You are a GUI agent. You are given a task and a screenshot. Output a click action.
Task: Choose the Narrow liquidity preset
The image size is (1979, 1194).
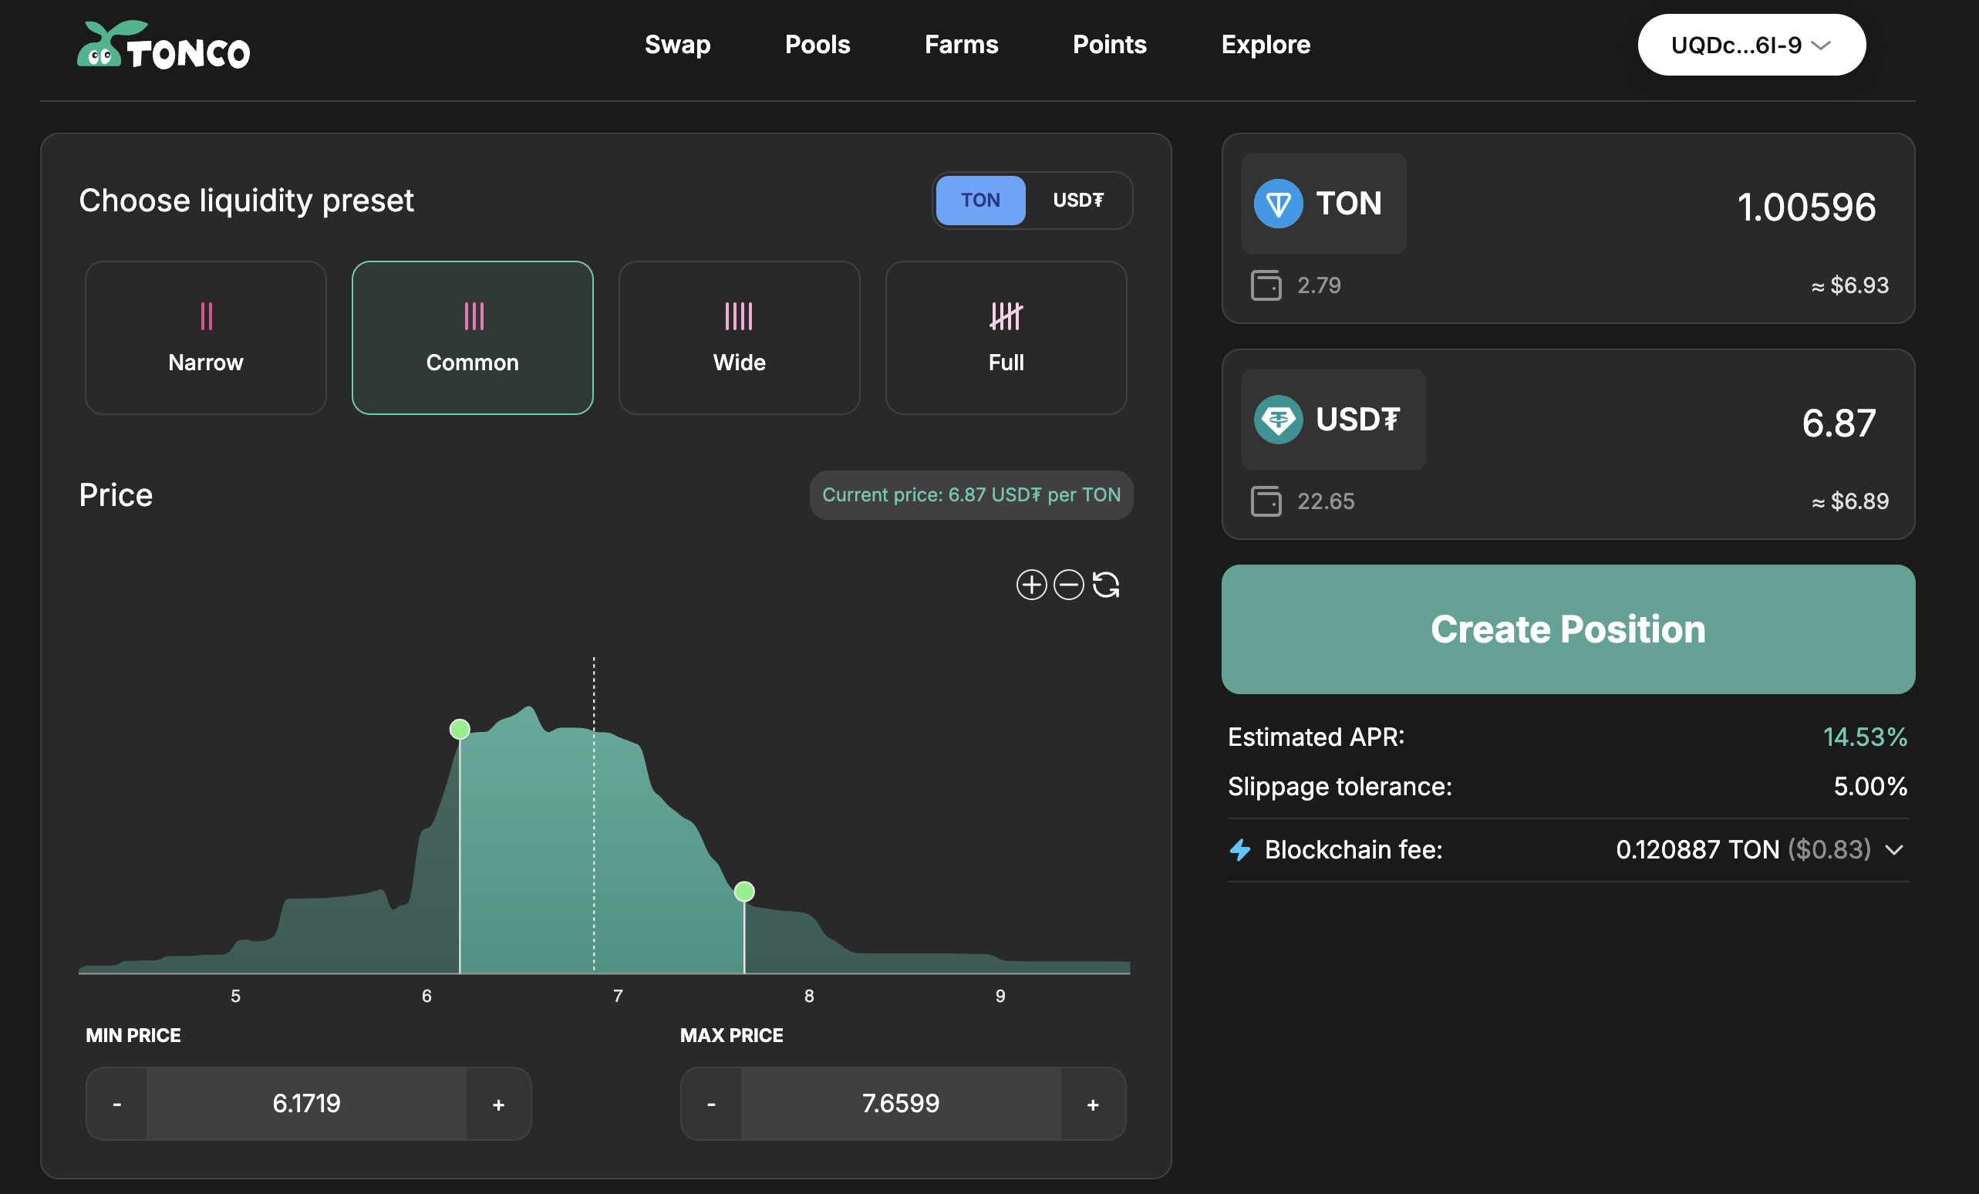pos(206,338)
